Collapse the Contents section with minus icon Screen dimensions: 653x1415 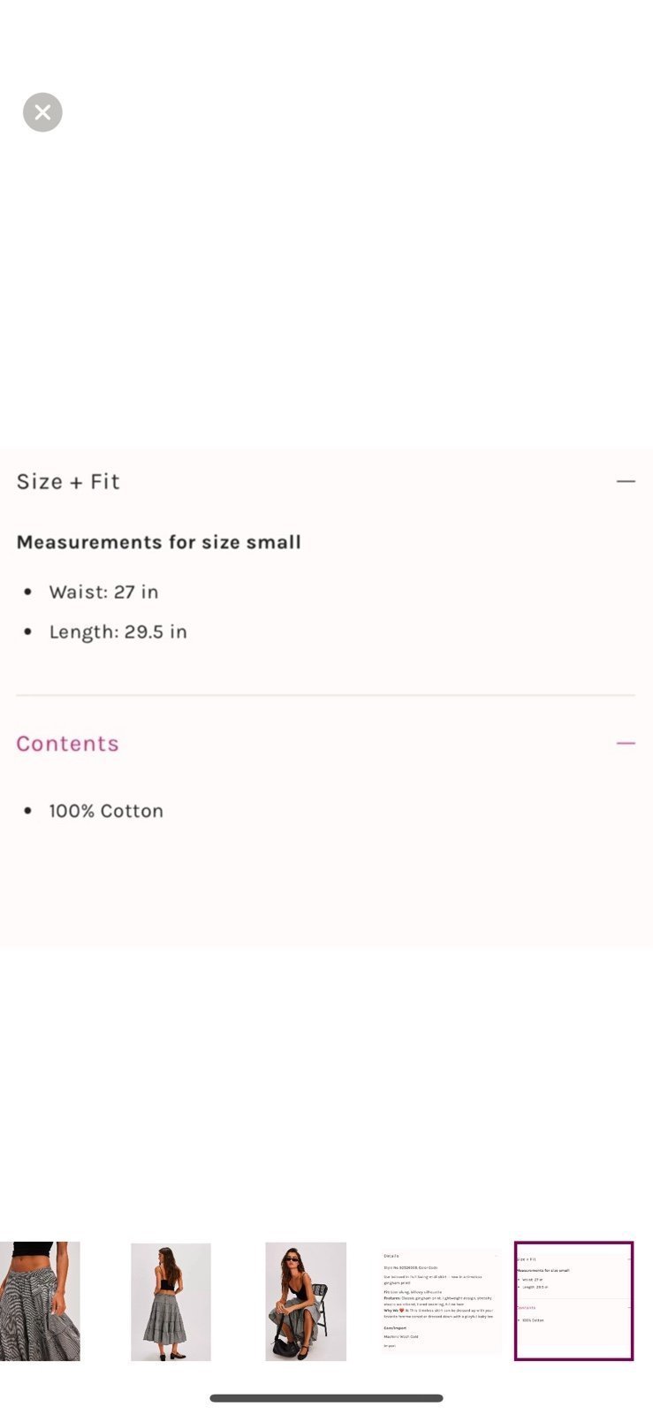pyautogui.click(x=626, y=743)
